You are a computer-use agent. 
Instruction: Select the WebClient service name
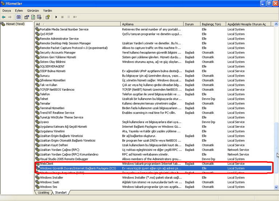[46, 164]
